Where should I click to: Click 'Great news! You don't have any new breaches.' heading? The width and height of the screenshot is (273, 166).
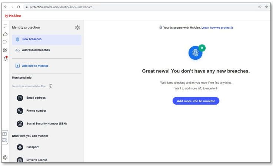click(196, 71)
